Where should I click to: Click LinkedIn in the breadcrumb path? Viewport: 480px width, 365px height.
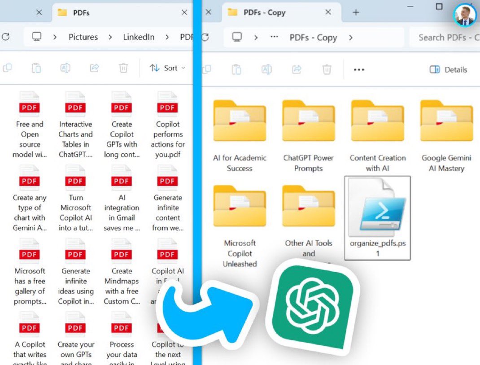coord(139,37)
